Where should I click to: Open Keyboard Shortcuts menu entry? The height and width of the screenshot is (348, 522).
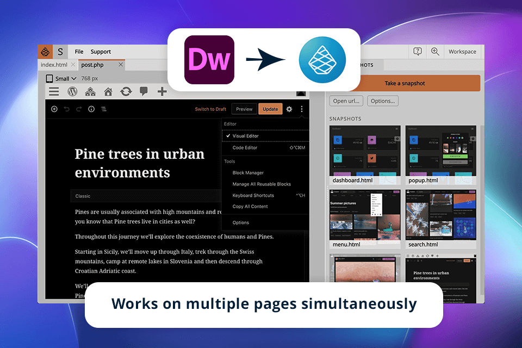pos(265,196)
